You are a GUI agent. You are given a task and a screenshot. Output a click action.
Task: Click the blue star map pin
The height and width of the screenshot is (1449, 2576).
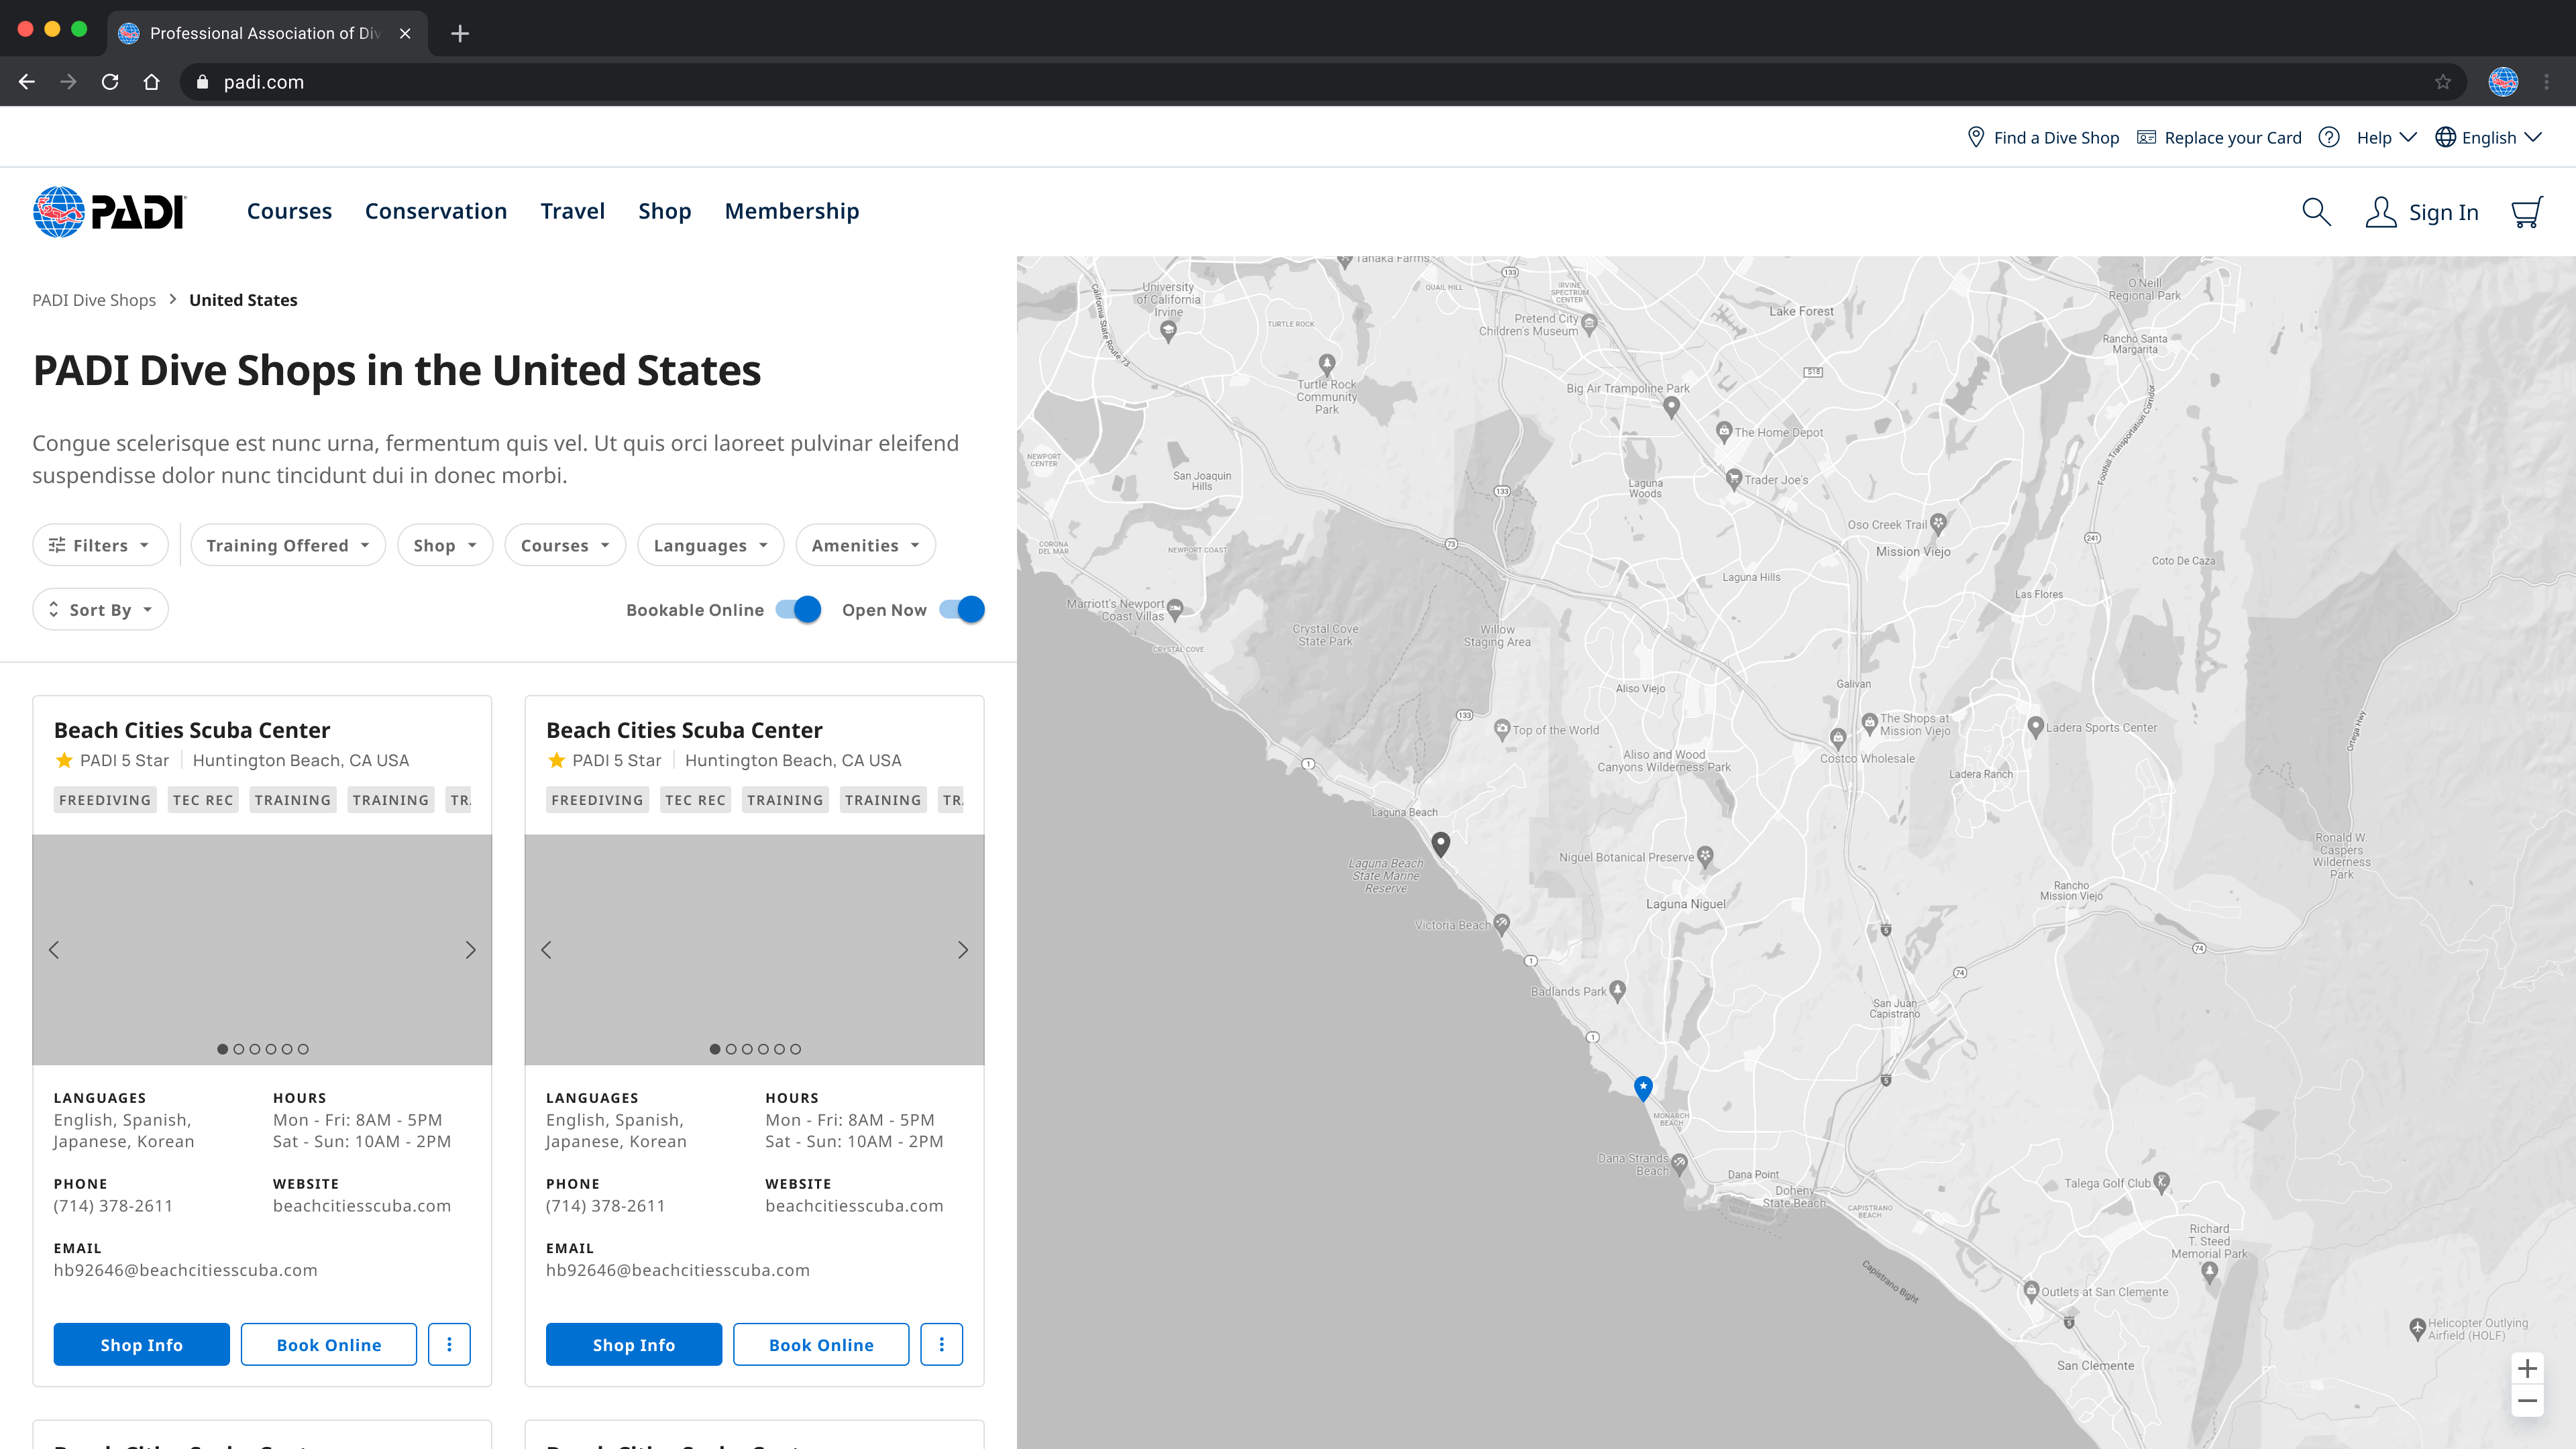pos(1643,1087)
